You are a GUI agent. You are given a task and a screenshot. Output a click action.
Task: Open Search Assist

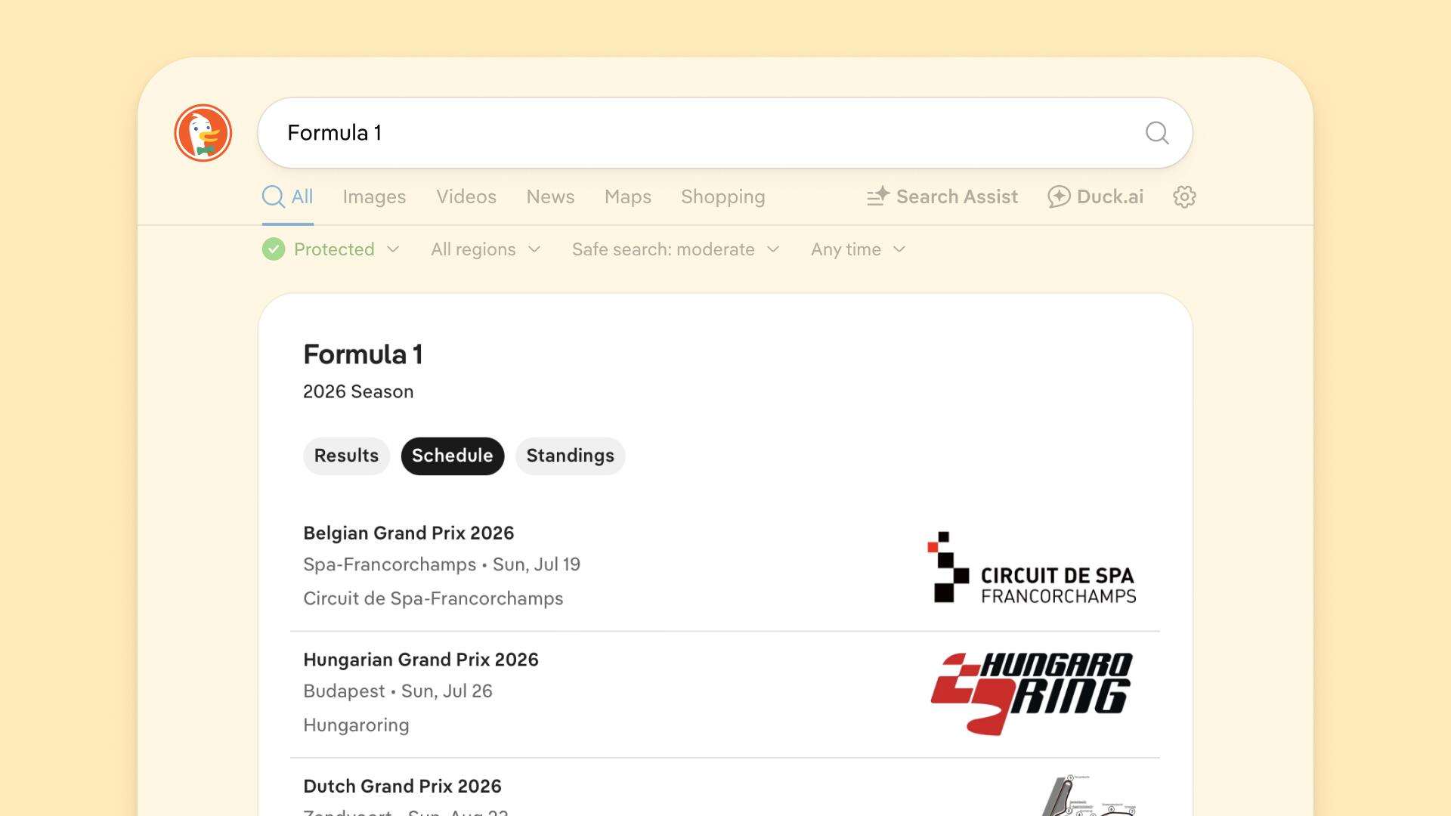click(x=942, y=196)
